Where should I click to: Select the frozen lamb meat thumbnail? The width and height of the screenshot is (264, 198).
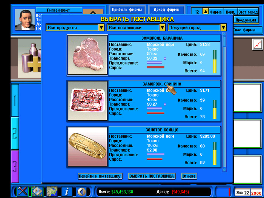pyautogui.click(x=87, y=55)
